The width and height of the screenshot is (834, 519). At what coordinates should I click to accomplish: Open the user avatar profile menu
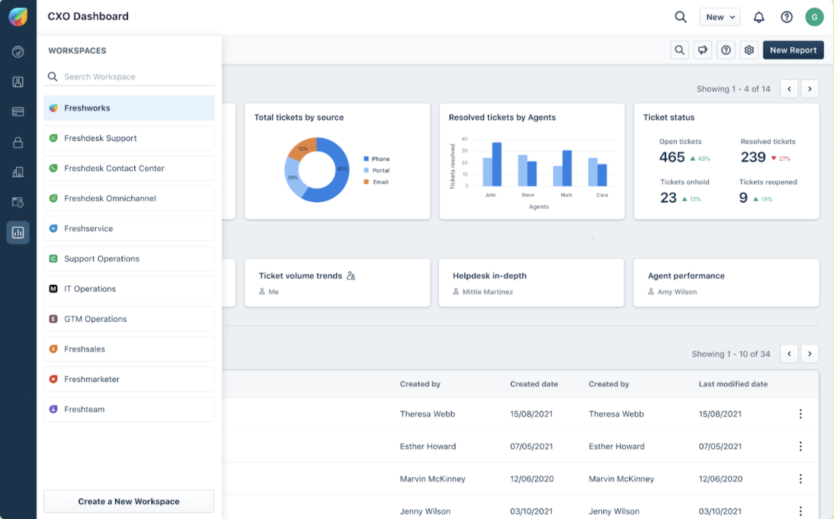coord(814,17)
